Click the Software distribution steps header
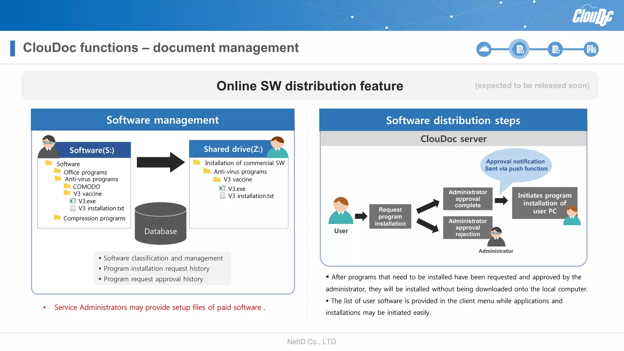 point(453,120)
